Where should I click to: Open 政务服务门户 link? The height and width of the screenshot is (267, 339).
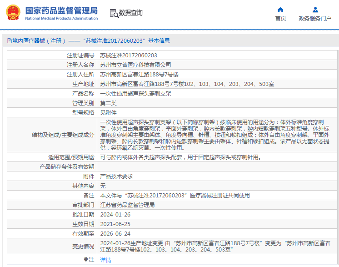coord(315,19)
